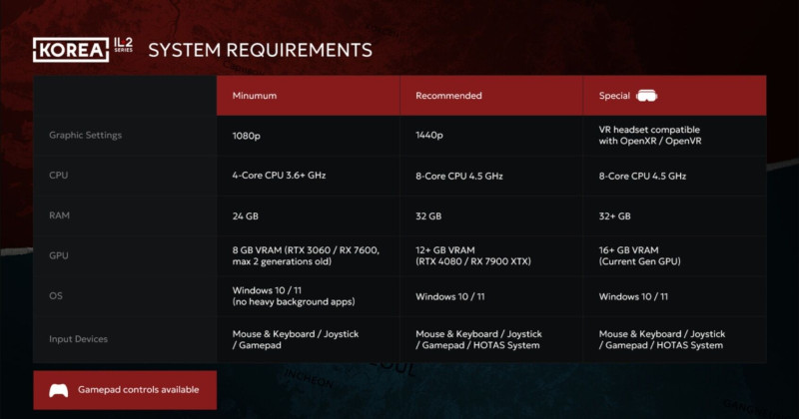The image size is (799, 419).
Task: Click the CPU row label
Action: tap(59, 176)
